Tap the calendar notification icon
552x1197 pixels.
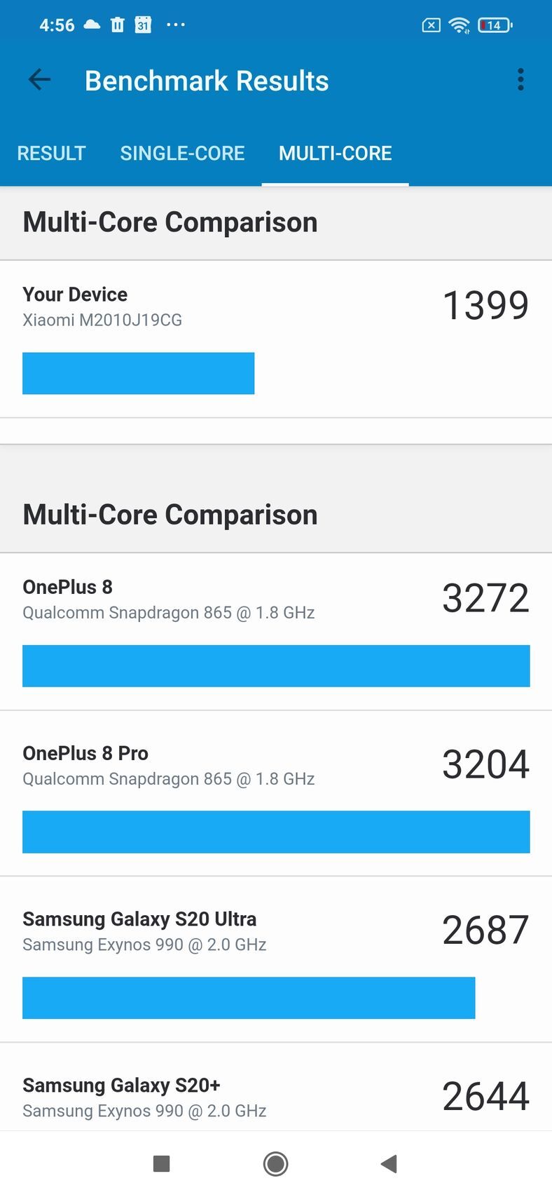[x=143, y=25]
